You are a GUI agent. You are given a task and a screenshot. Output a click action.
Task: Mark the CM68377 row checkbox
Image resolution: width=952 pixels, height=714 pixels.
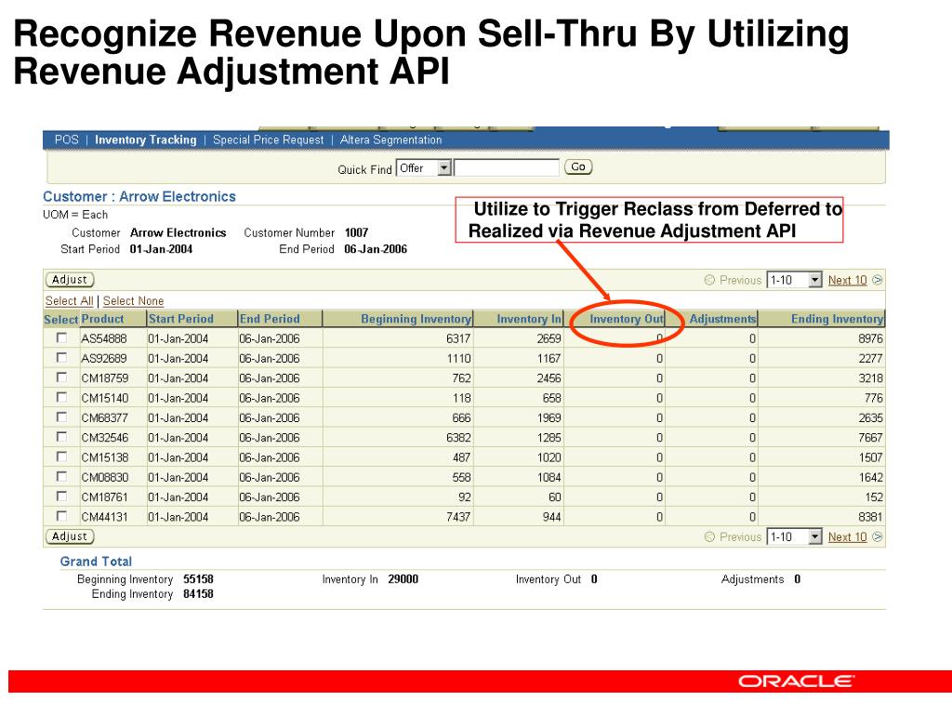pos(61,417)
